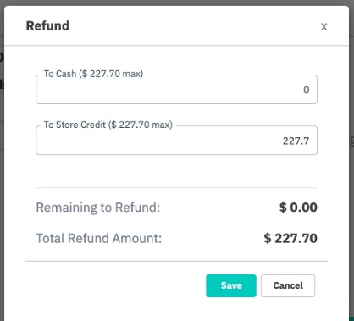Click the 227.7 value in store credit
Viewport: 354px width, 321px height.
[x=296, y=141]
